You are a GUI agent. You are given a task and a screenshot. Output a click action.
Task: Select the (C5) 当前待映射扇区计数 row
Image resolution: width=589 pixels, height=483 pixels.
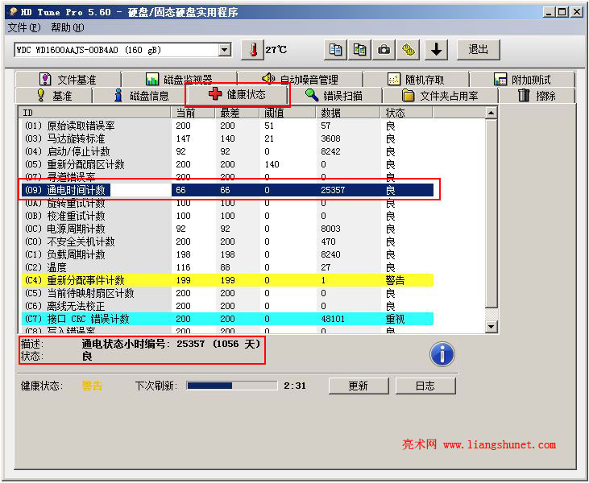coord(227,293)
